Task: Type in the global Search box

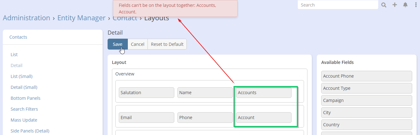Action: (x=338, y=5)
